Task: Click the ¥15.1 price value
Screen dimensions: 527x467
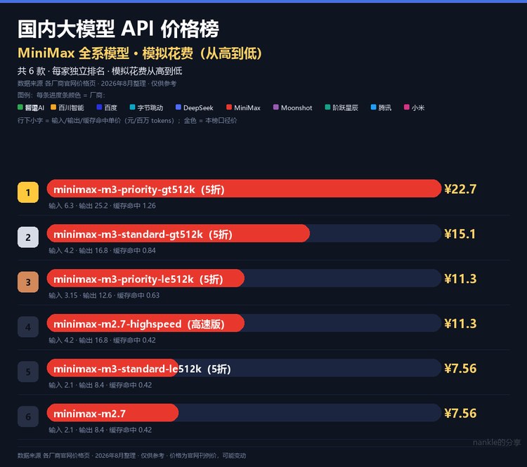Action: tap(460, 234)
